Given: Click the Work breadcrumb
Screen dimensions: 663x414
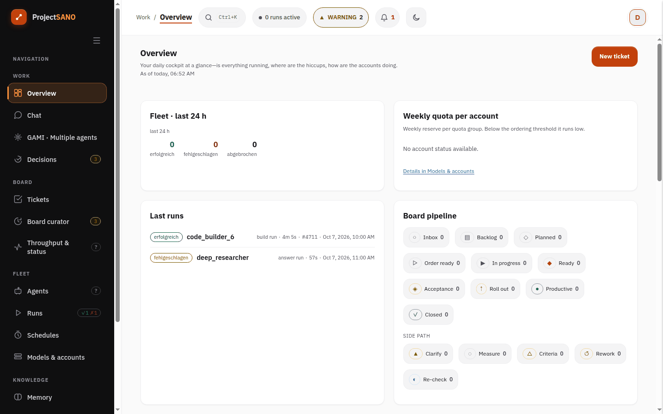Looking at the screenshot, I should [143, 17].
